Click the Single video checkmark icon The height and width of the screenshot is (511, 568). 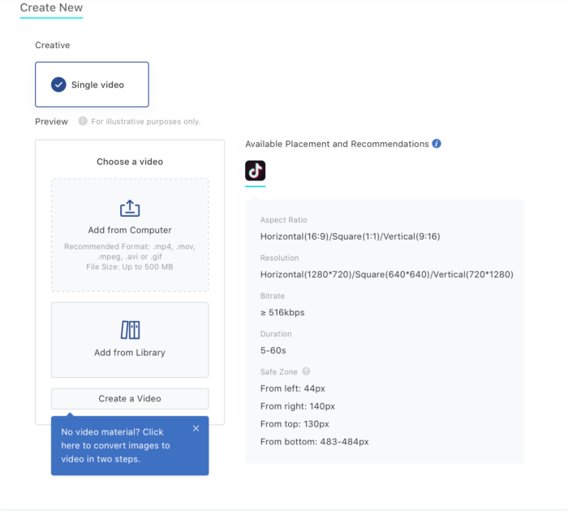pyautogui.click(x=58, y=84)
